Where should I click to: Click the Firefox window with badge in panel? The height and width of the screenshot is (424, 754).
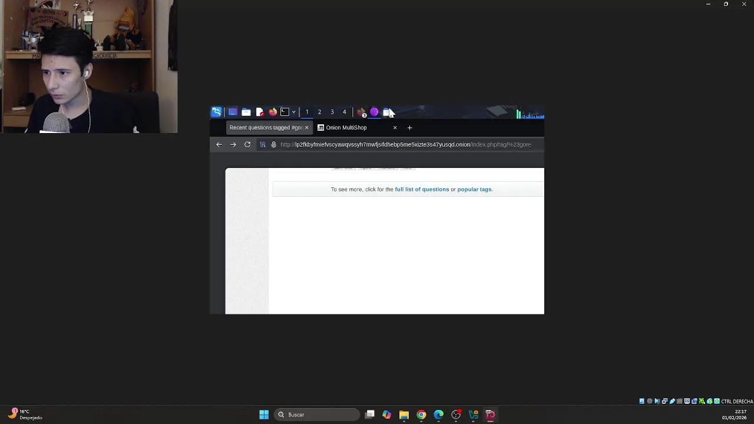(x=362, y=112)
